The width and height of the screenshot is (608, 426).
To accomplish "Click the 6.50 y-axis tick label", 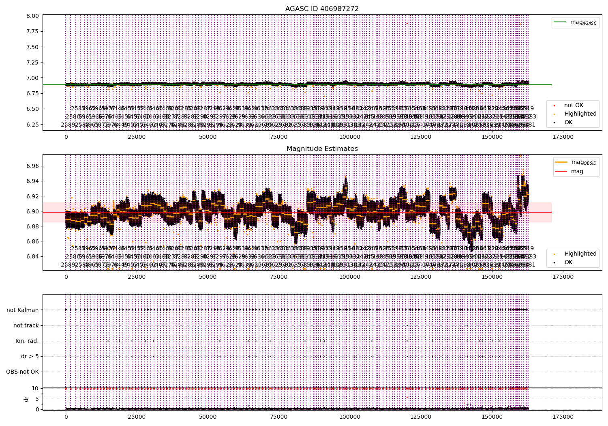I will coord(33,109).
